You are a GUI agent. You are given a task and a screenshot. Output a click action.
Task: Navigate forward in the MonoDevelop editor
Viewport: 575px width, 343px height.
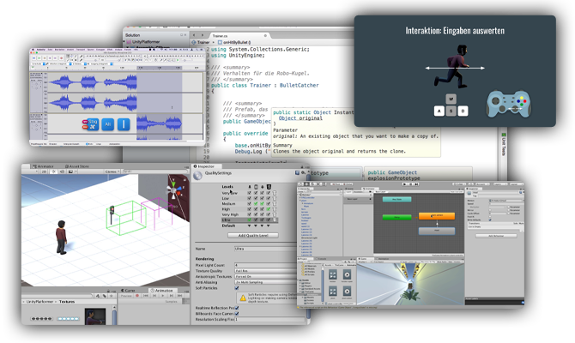(202, 35)
